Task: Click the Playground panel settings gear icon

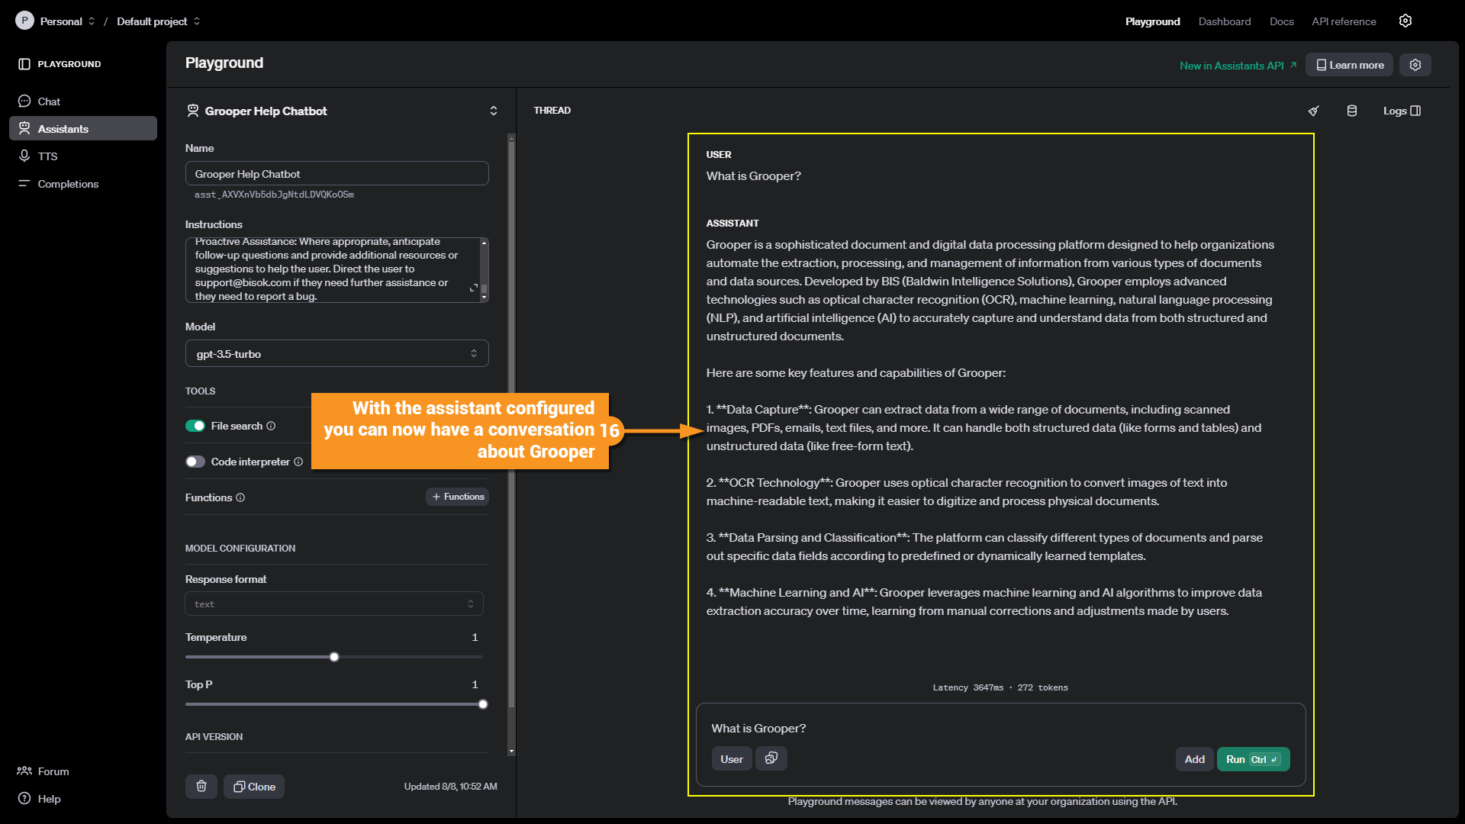Action: pos(1415,65)
